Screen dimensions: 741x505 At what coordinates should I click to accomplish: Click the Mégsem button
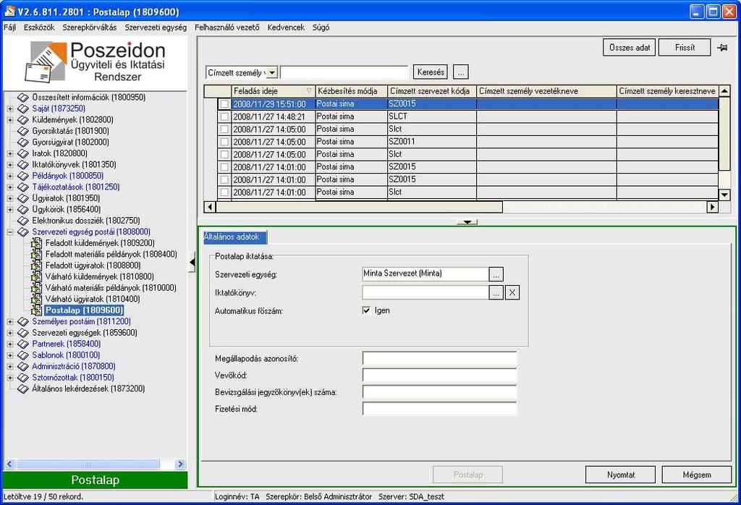pos(697,475)
